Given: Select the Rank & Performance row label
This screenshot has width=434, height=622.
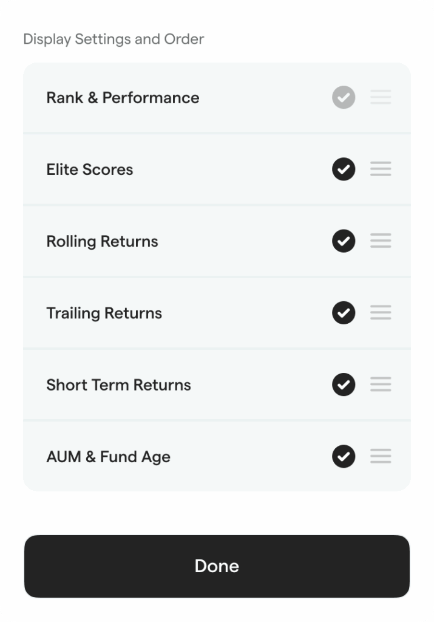Looking at the screenshot, I should point(123,98).
